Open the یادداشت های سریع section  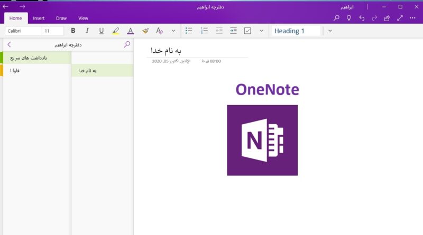(x=37, y=57)
